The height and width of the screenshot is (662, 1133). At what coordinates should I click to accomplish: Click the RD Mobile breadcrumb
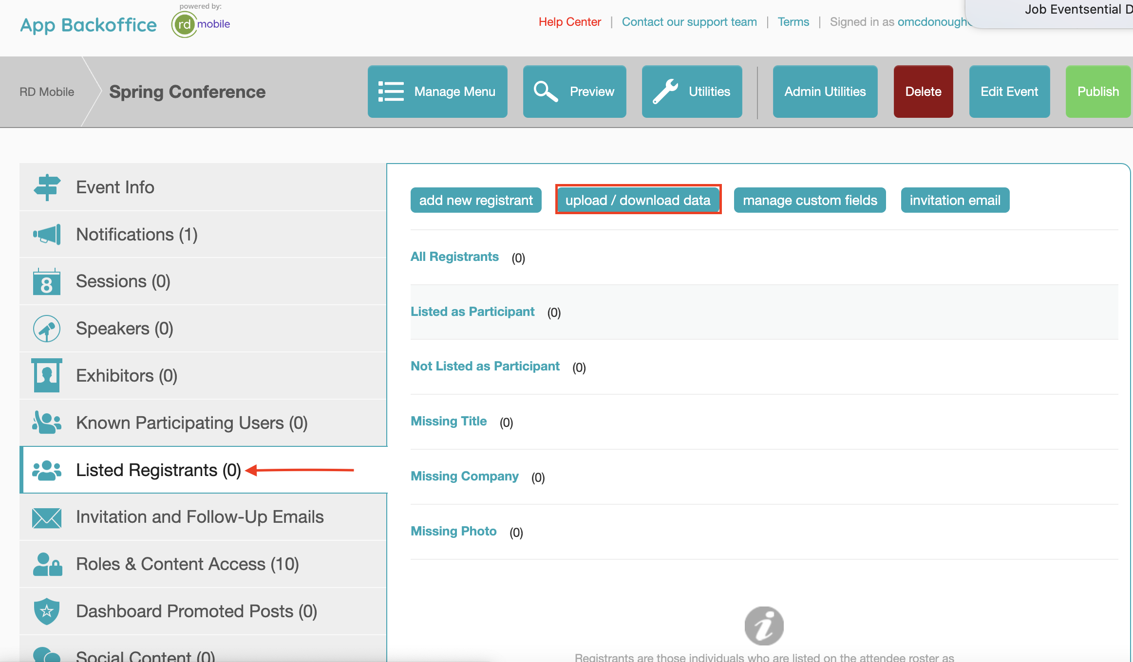[x=47, y=92]
